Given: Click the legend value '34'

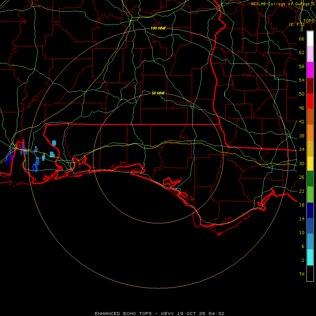Looking at the screenshot, I should [302, 150].
